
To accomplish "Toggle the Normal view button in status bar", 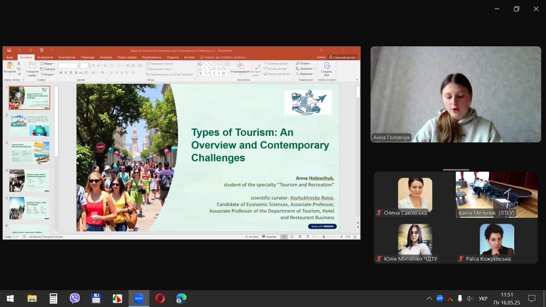I will click(284, 237).
